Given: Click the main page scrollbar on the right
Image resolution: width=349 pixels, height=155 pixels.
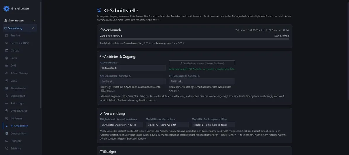Looking at the screenshot, I should tap(348, 51).
